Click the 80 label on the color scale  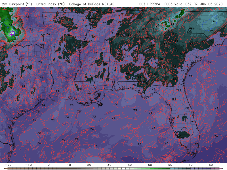[x=211, y=165]
